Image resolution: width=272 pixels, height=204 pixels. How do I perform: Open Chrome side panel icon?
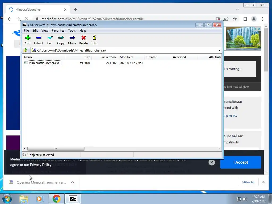245,19
